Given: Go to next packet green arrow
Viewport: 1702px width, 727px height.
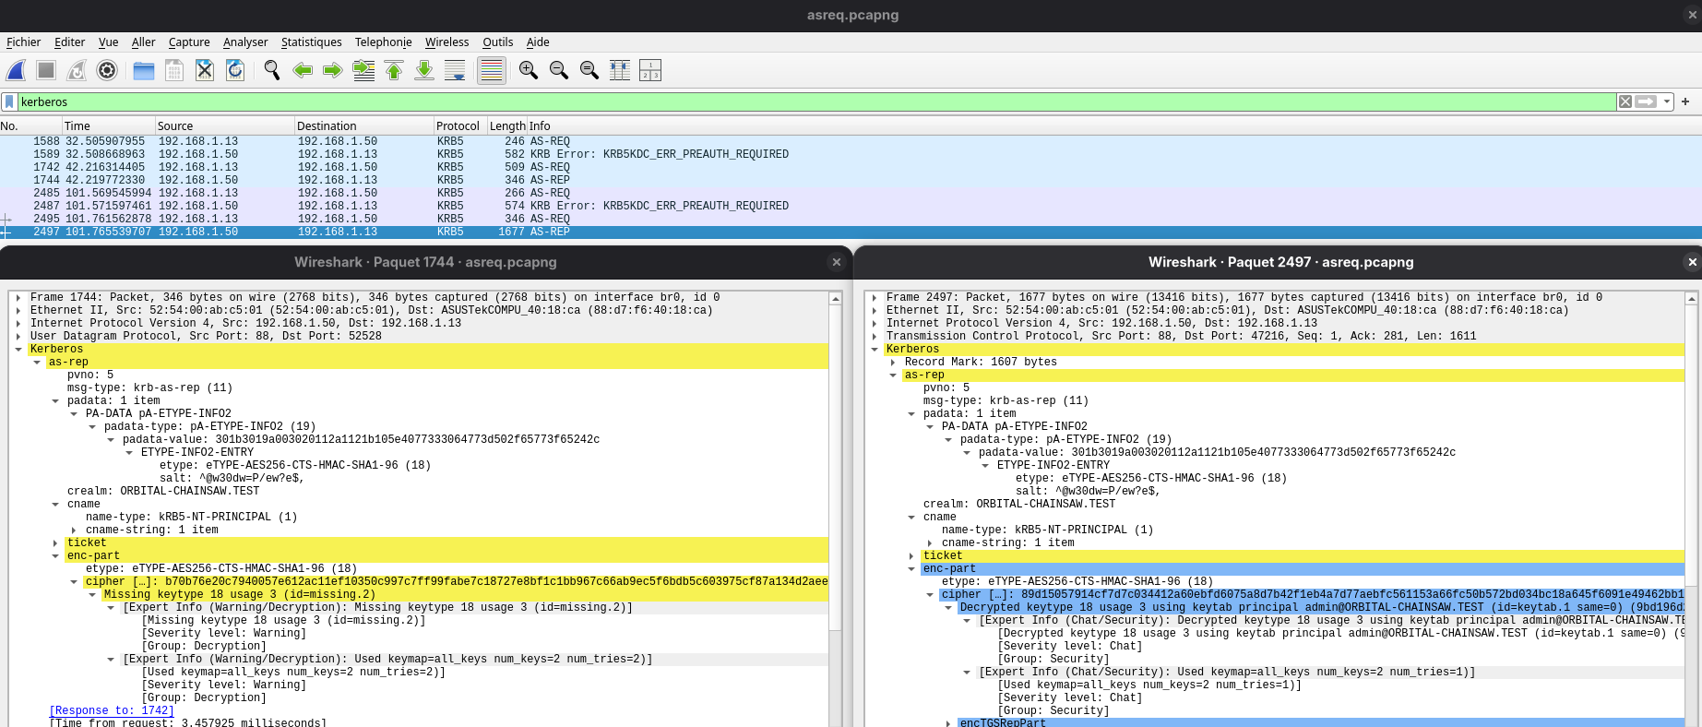Looking at the screenshot, I should click(333, 70).
